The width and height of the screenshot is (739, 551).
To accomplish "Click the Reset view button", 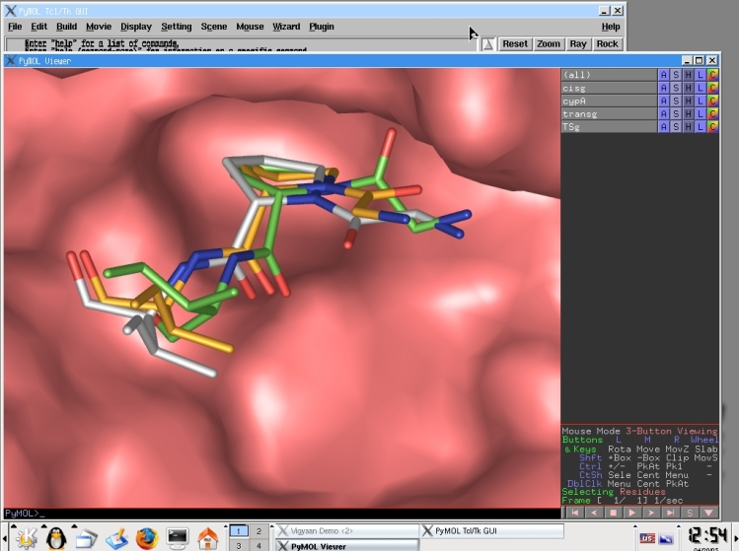I will [515, 43].
